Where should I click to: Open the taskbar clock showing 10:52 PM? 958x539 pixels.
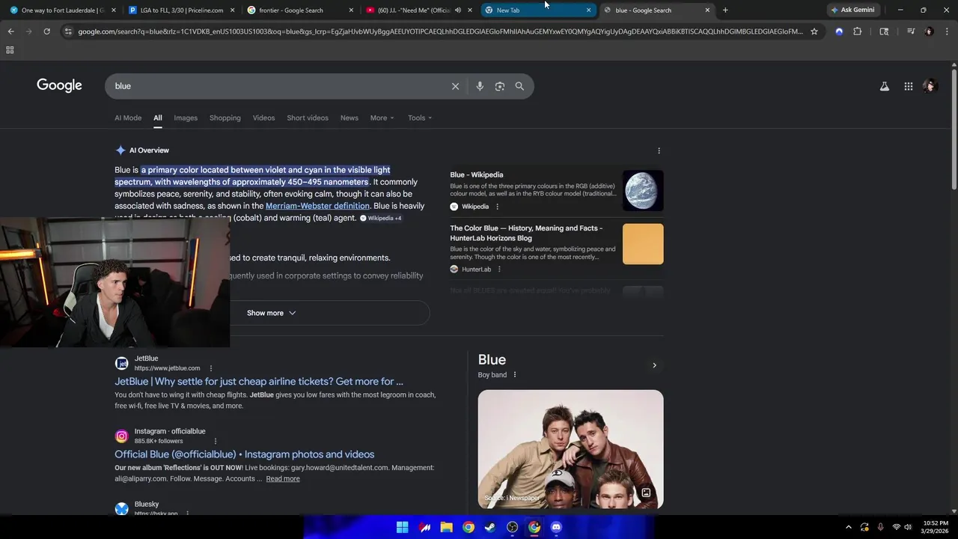(936, 527)
